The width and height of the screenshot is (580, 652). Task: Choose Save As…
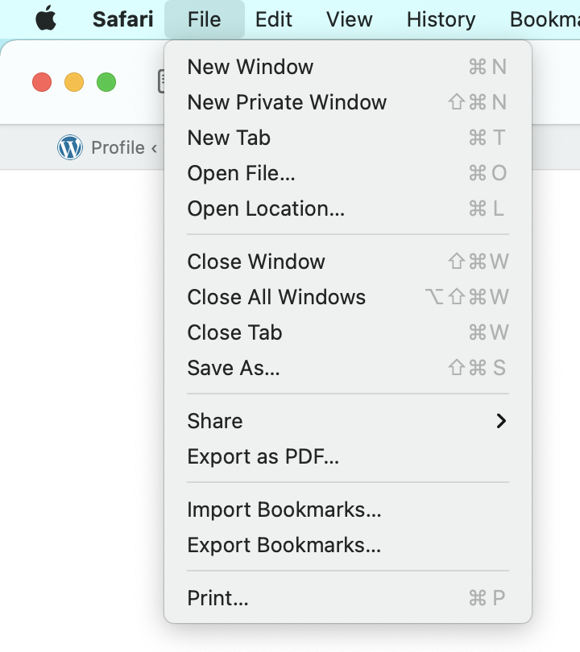(x=348, y=368)
